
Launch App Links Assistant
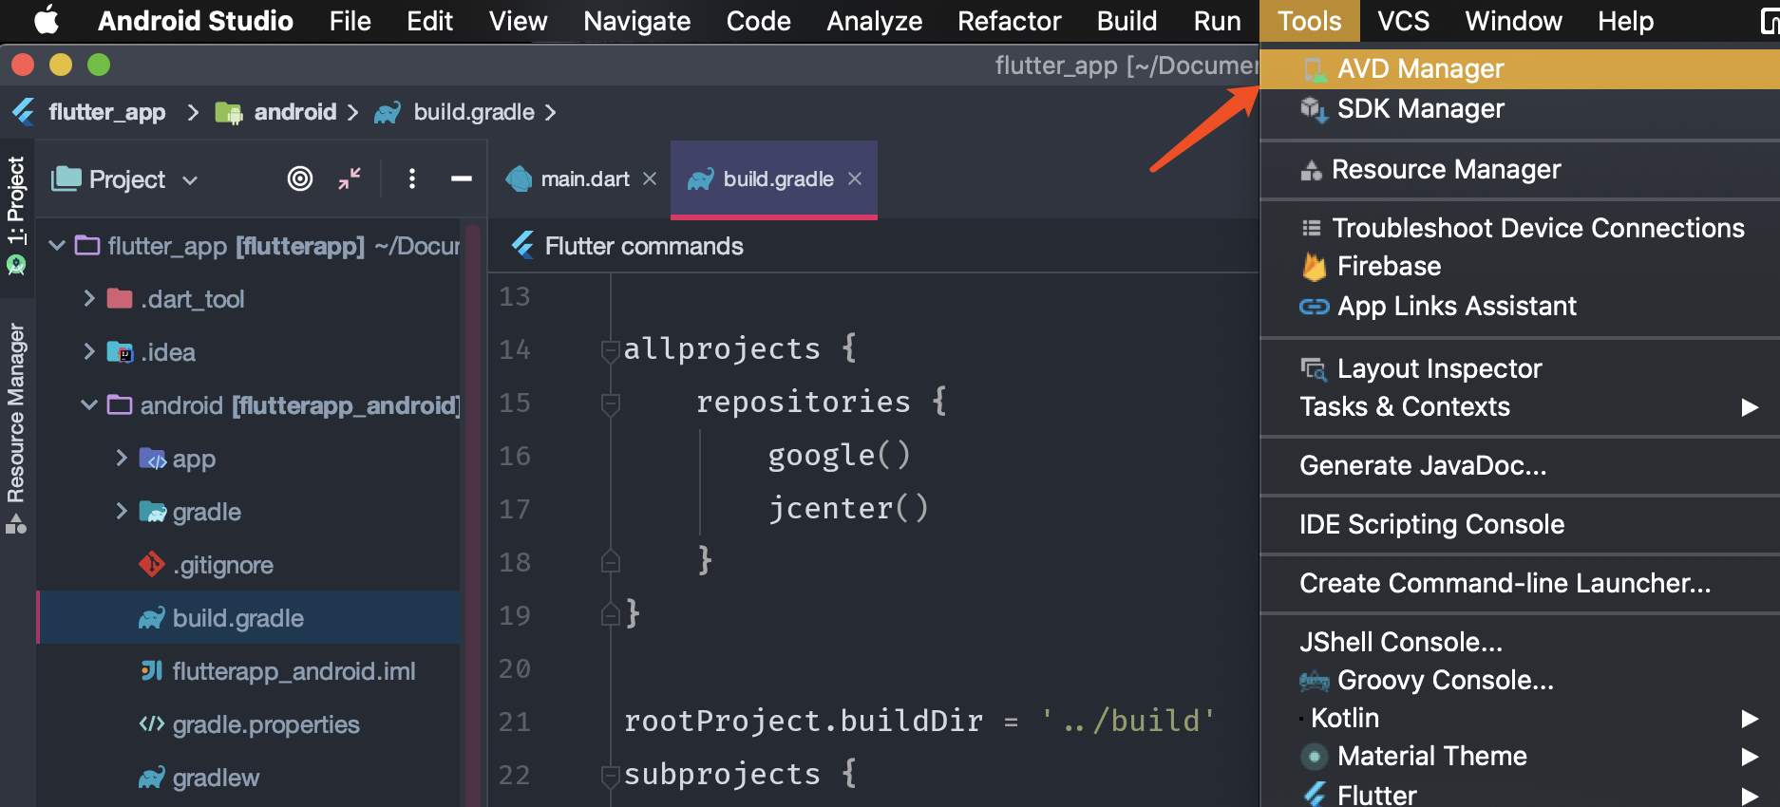1520,306
